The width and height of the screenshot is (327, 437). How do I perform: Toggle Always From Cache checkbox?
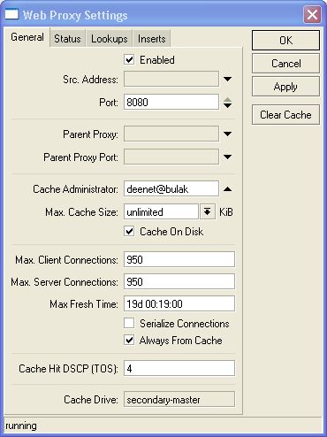pyautogui.click(x=129, y=341)
